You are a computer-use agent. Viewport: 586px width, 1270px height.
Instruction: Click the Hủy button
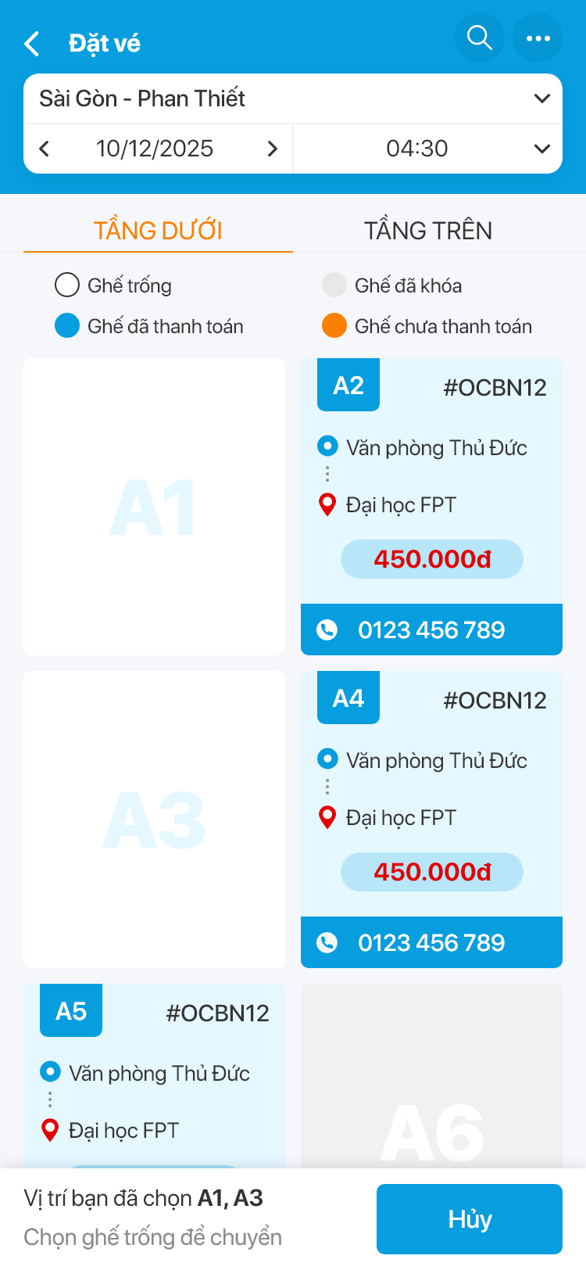point(470,1219)
